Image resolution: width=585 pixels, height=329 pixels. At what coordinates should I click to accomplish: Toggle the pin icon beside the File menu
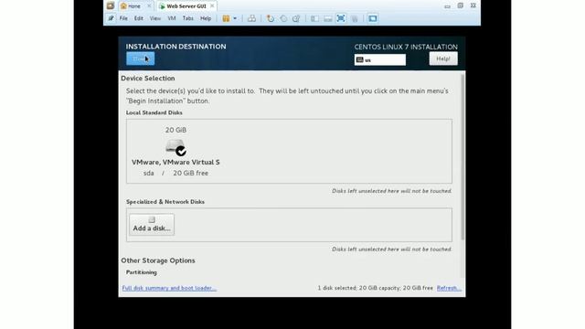point(111,18)
